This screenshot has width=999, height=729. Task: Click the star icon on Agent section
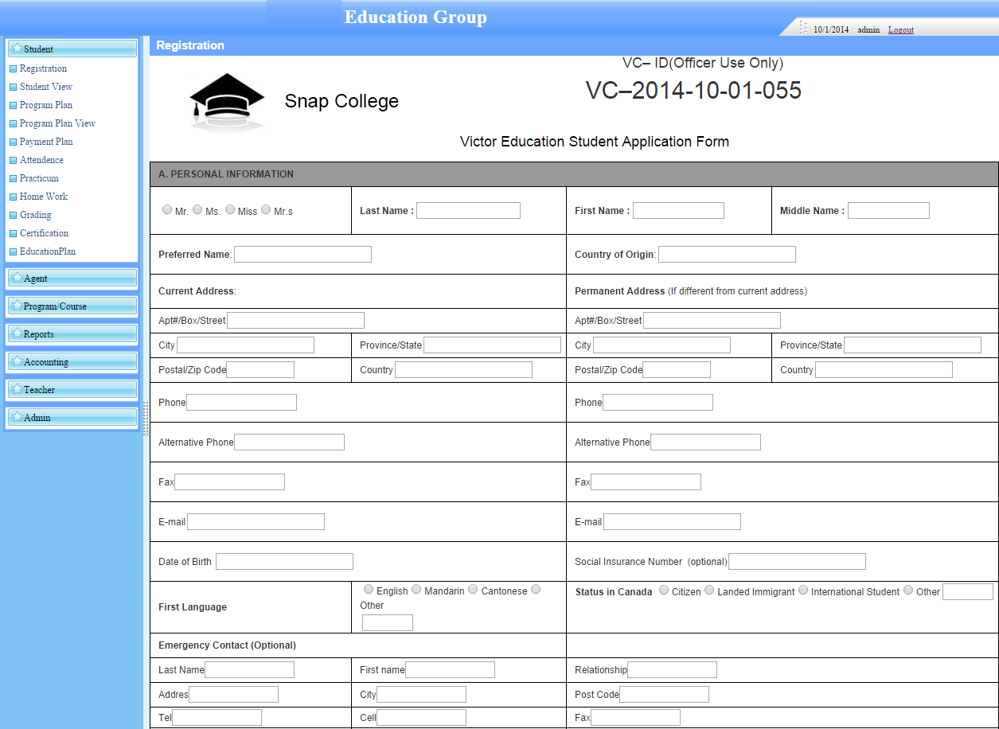tap(17, 278)
